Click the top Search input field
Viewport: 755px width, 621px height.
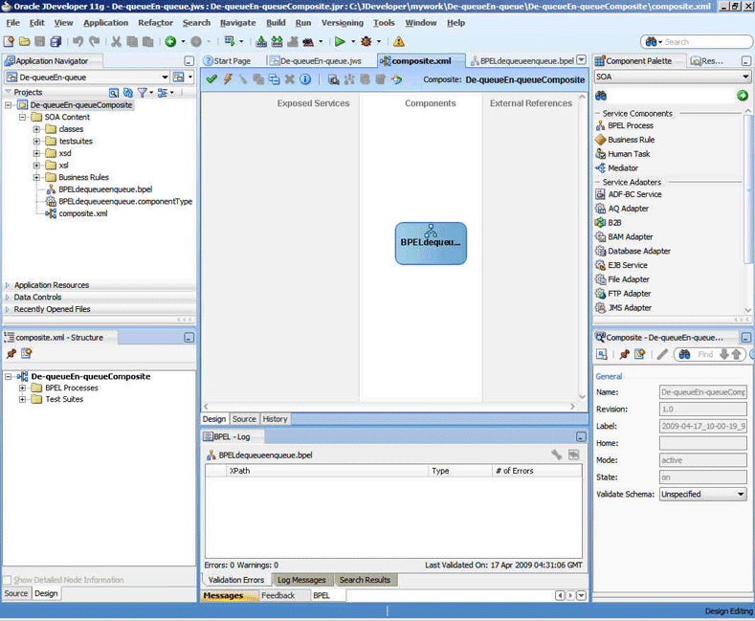[x=706, y=42]
